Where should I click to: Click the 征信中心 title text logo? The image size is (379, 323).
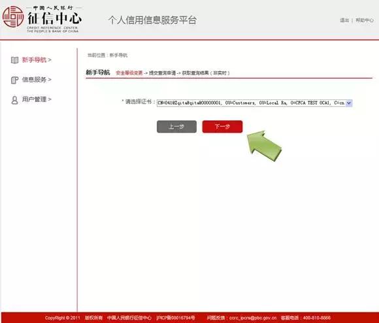tap(55, 18)
